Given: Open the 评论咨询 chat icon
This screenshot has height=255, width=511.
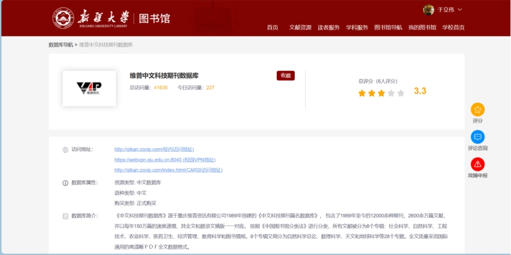Looking at the screenshot, I should pos(477,137).
